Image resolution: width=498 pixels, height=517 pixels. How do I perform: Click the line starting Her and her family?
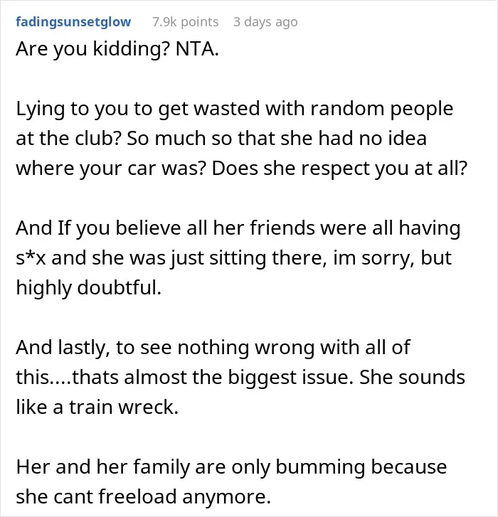[x=231, y=467]
